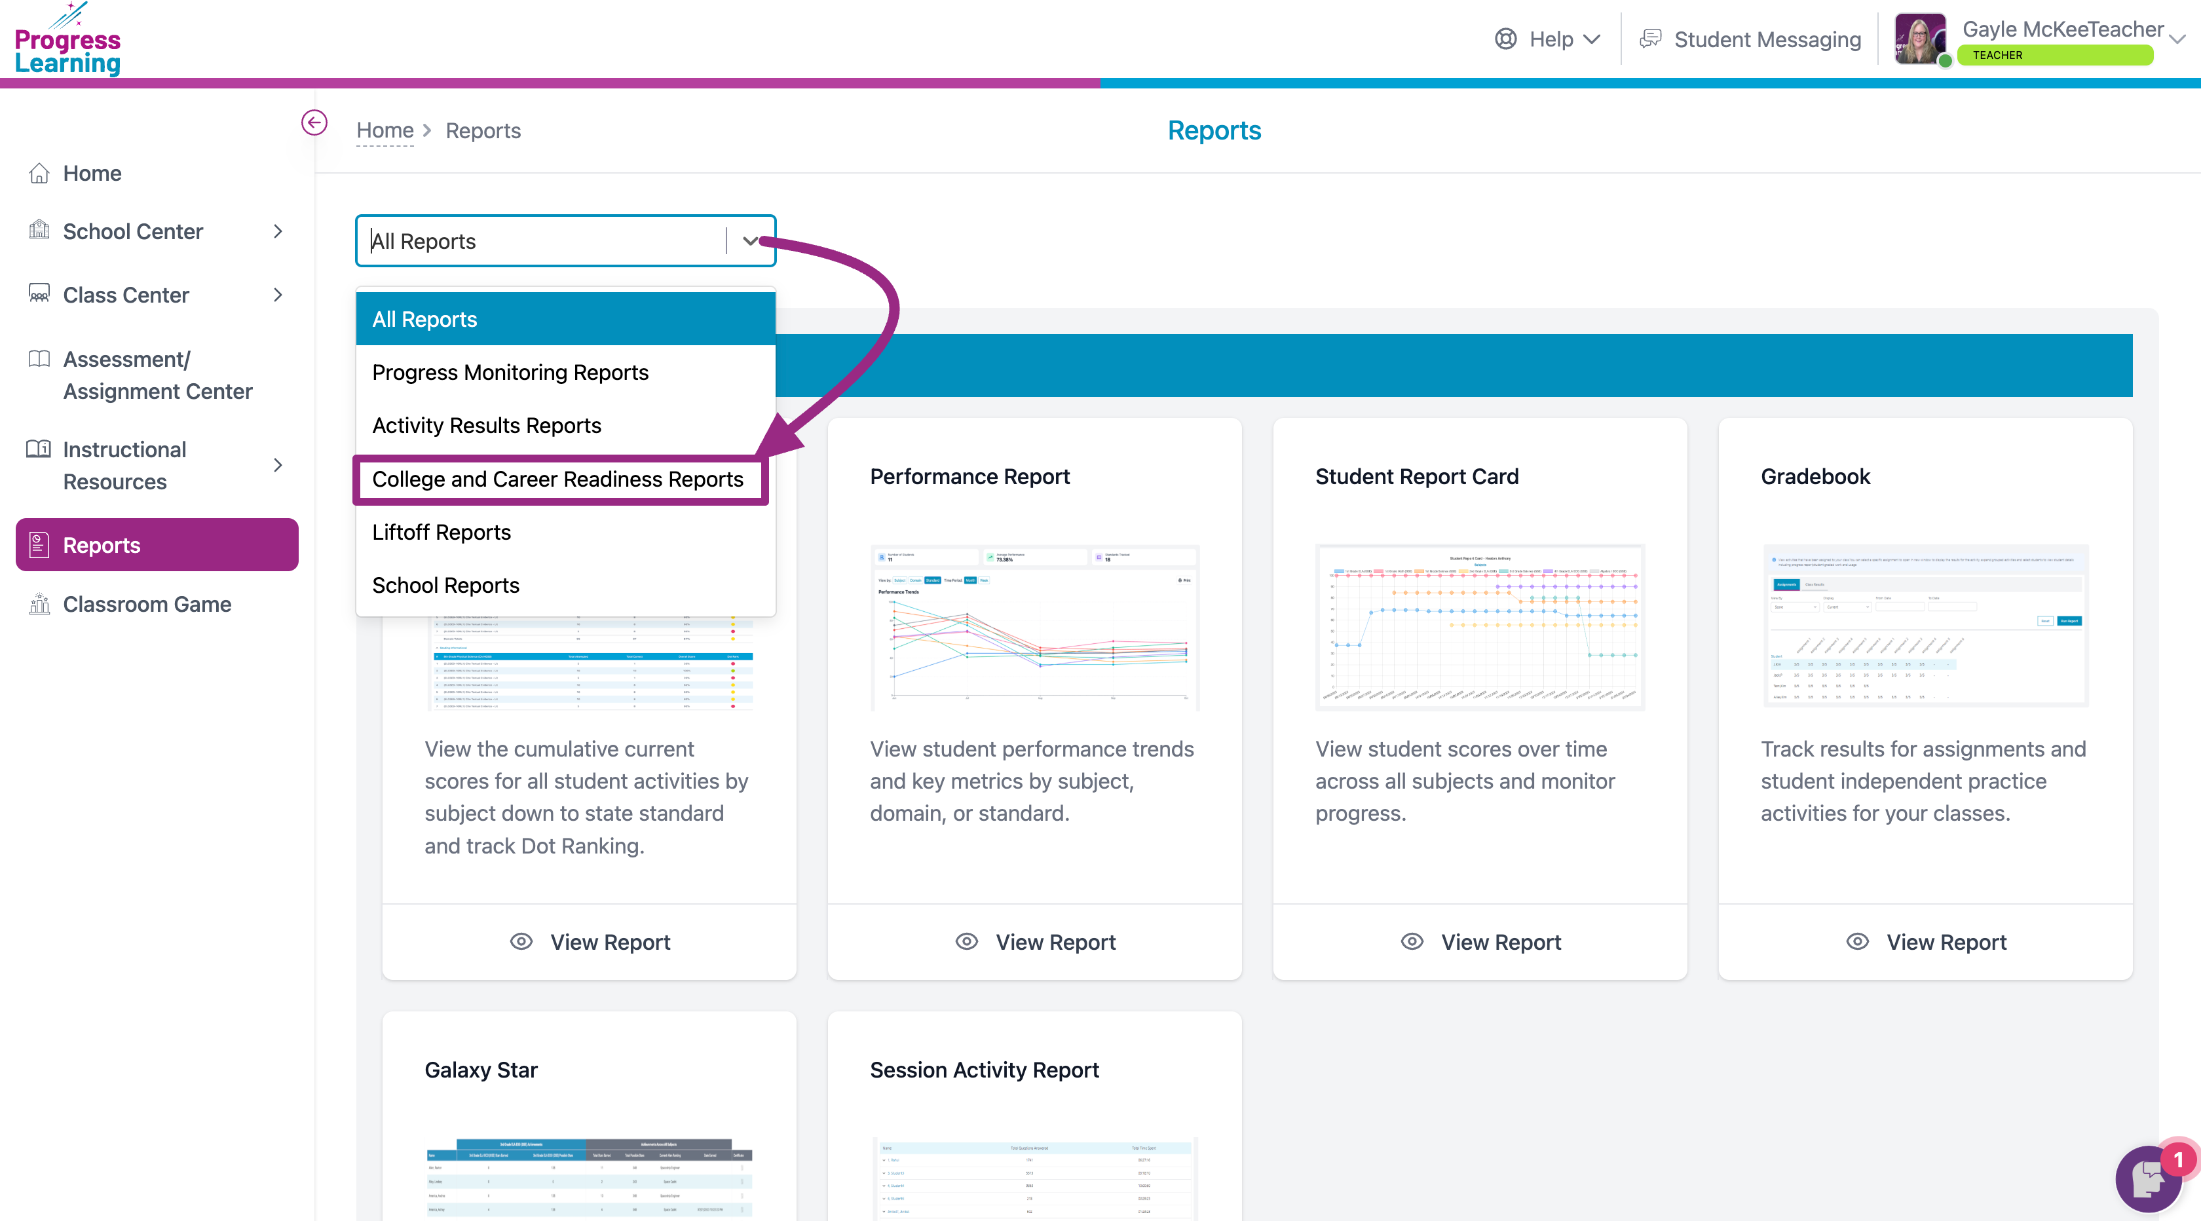This screenshot has width=2201, height=1221.
Task: Click the Classroom Game sidebar icon
Action: click(x=39, y=604)
